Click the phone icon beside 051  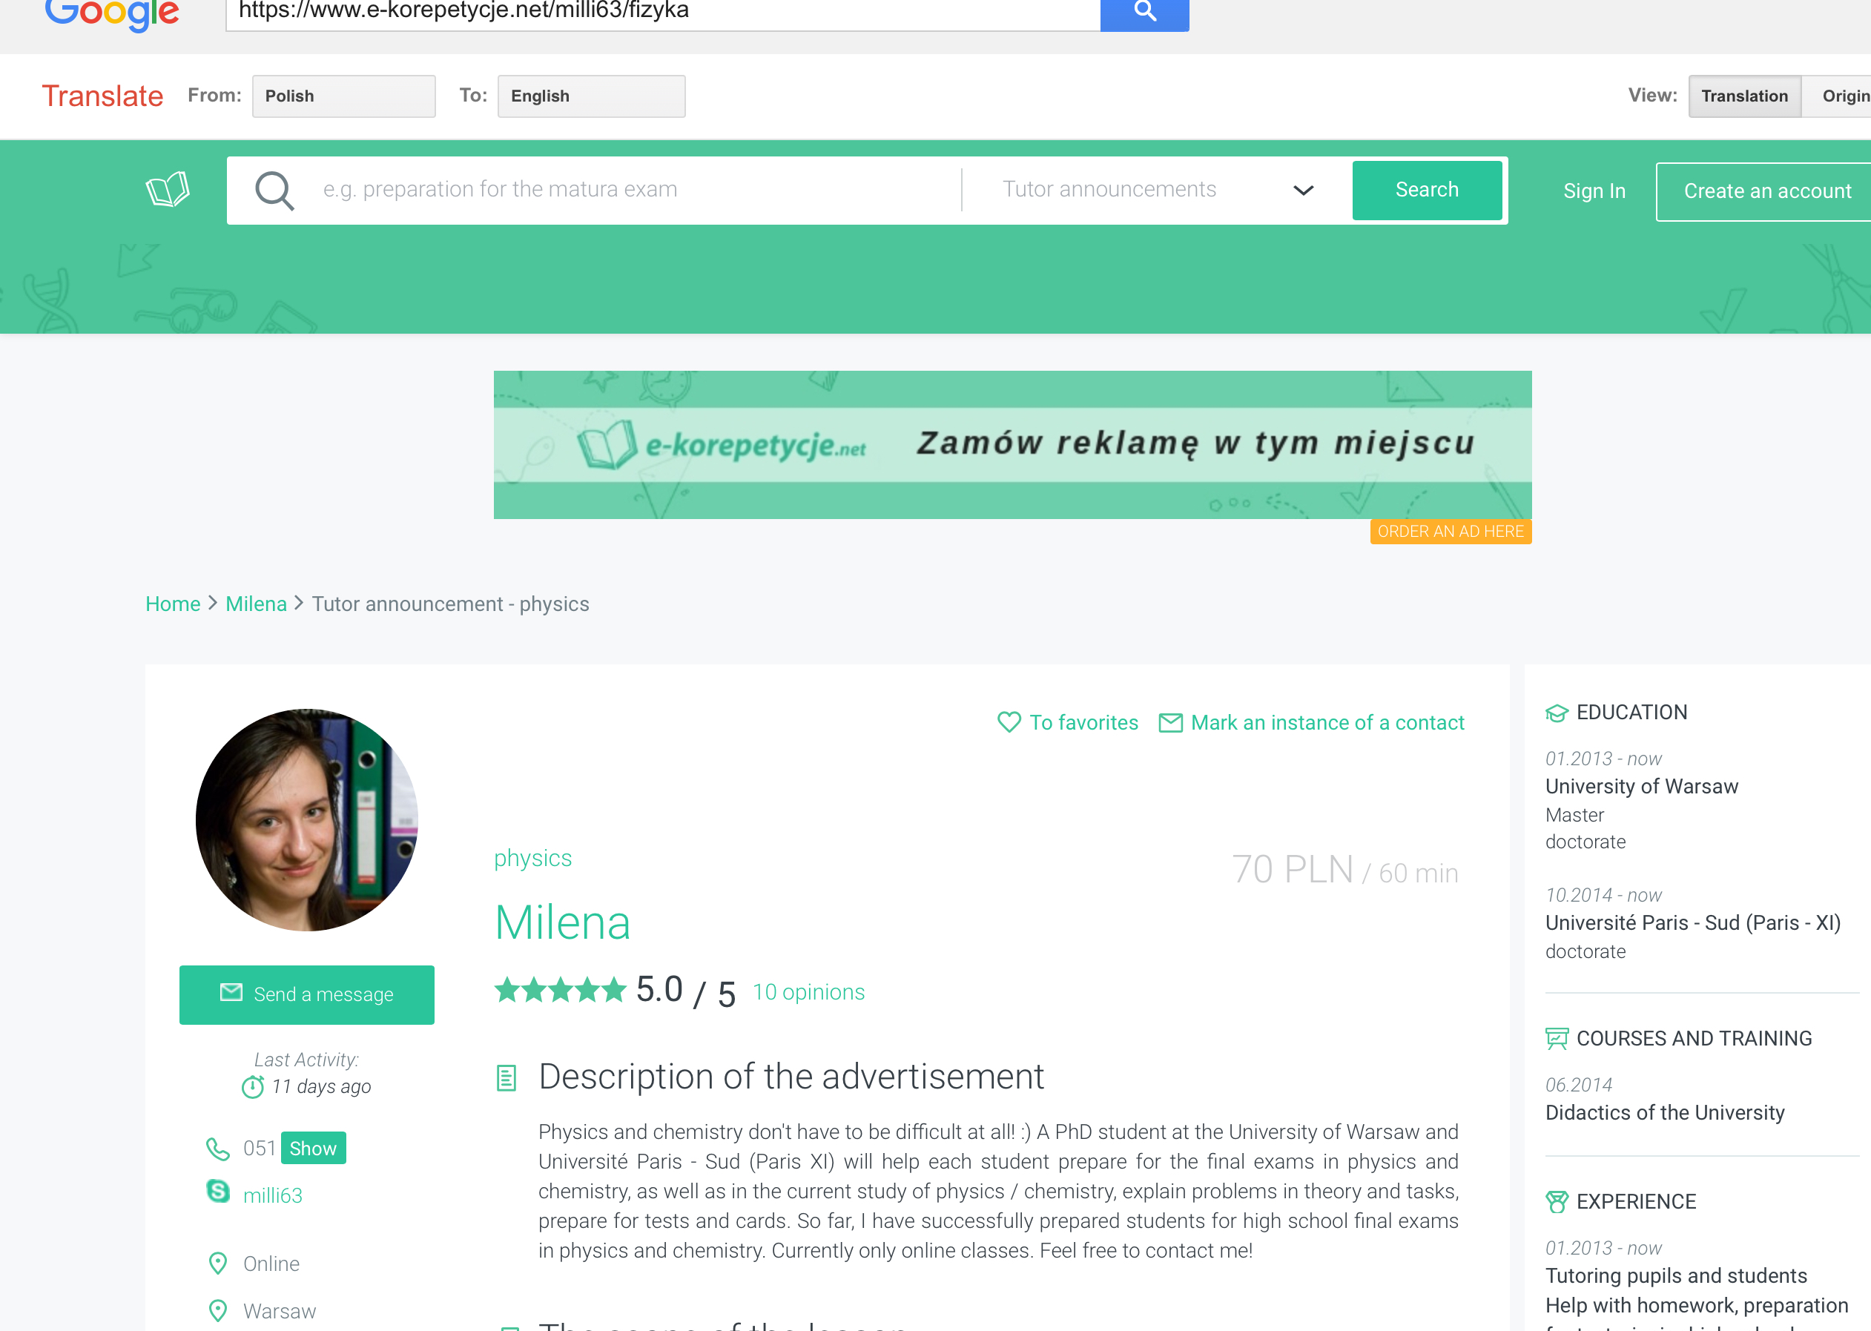click(218, 1149)
